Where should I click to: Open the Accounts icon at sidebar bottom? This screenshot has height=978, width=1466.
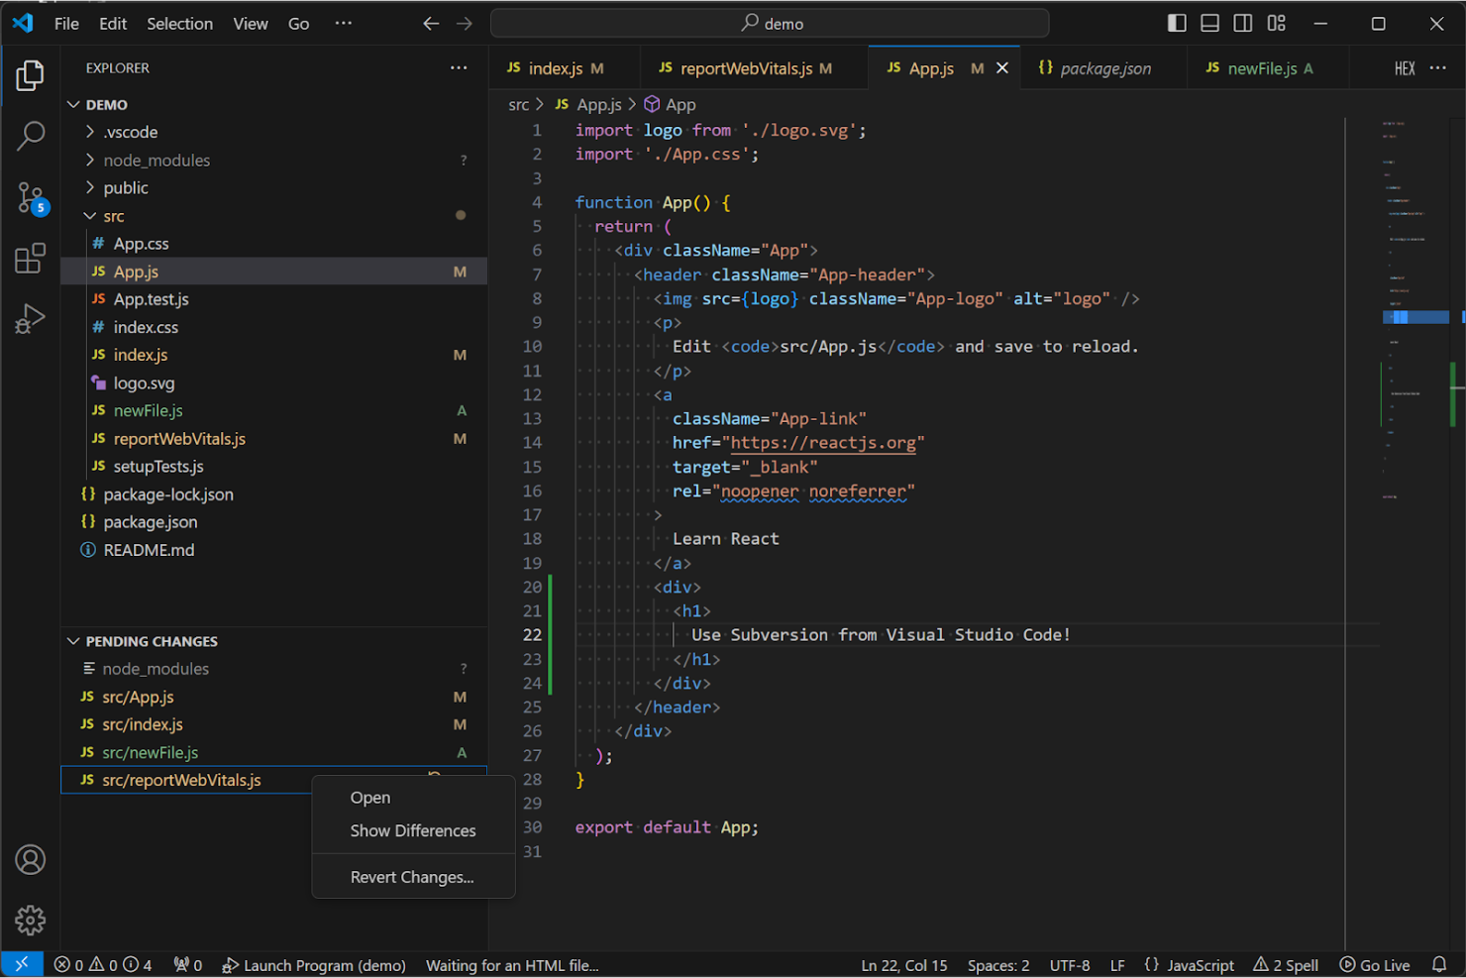point(30,860)
